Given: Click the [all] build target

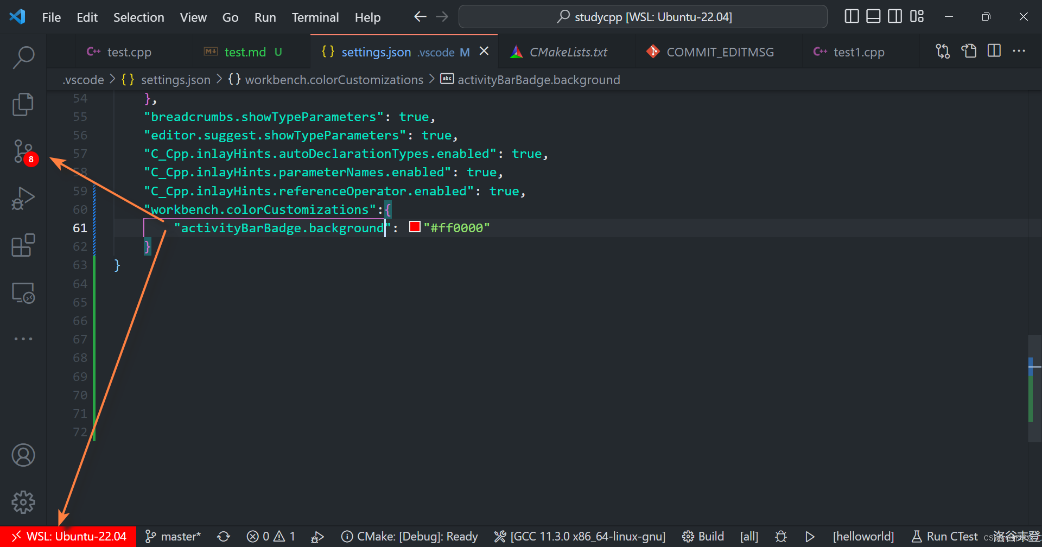Looking at the screenshot, I should coord(749,537).
